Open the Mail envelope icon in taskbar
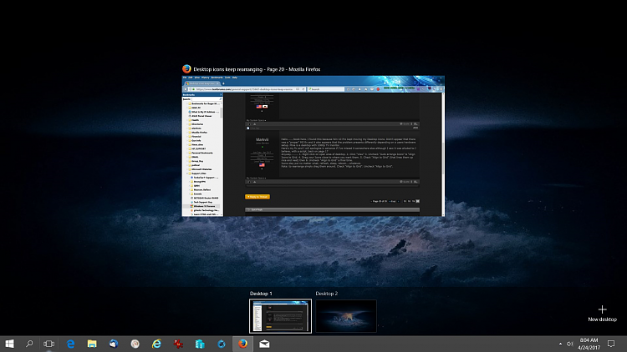Image resolution: width=627 pixels, height=352 pixels. (x=264, y=343)
